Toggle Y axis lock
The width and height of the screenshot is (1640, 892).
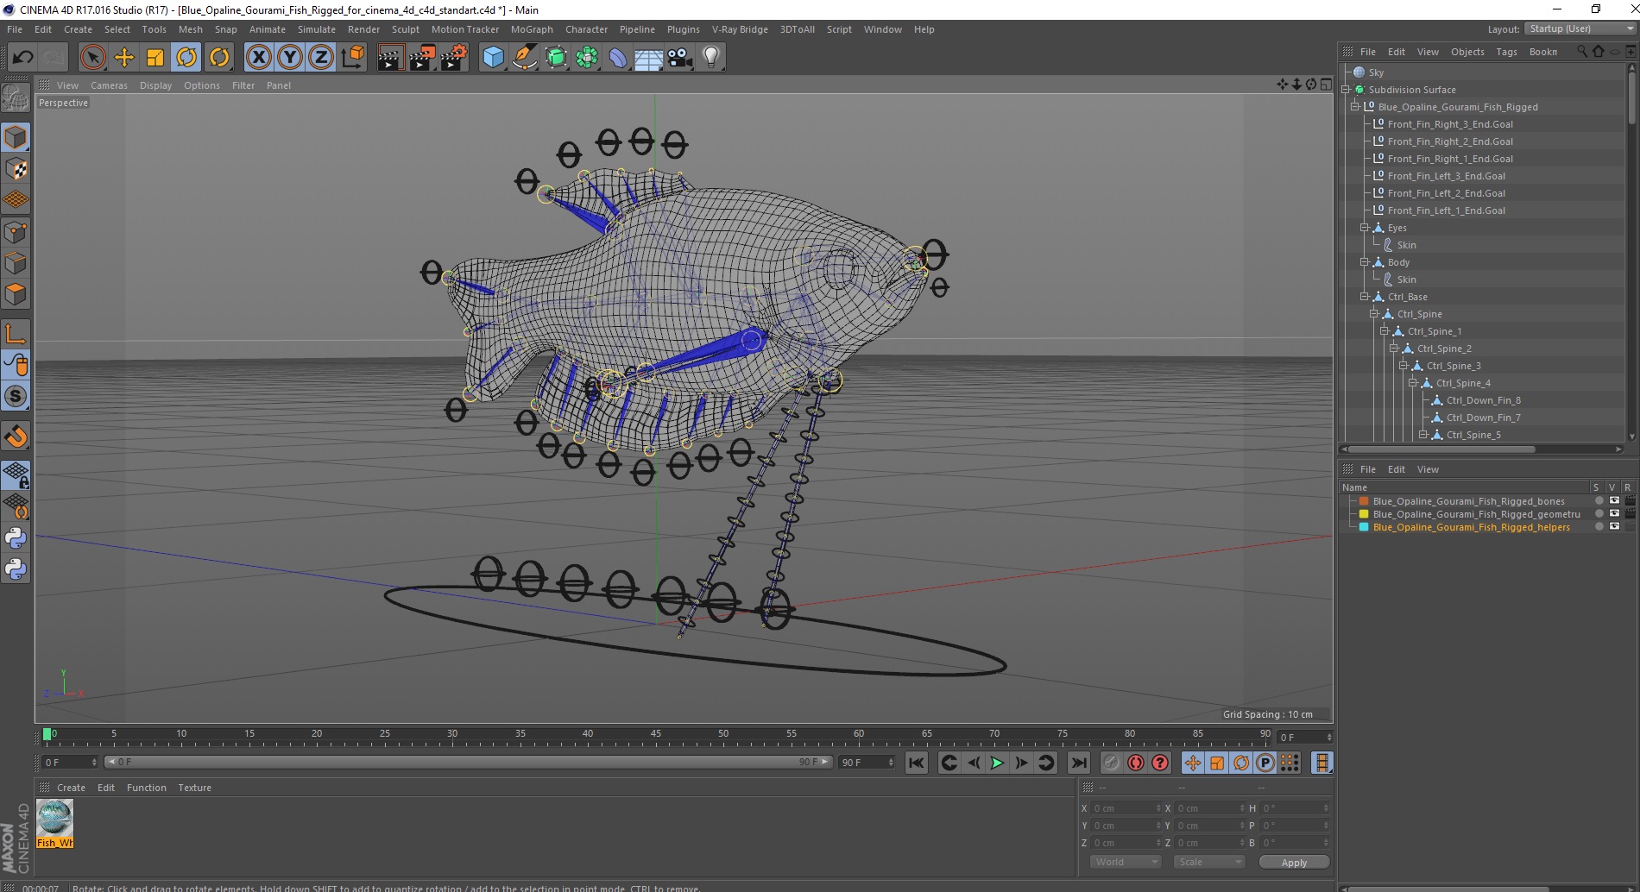point(290,58)
